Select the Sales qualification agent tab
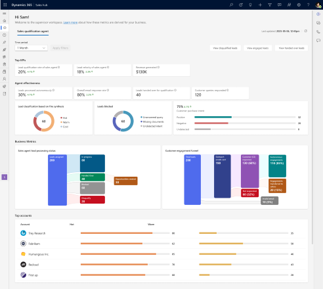Screen dimensions: 323x289 pyautogui.click(x=33, y=32)
